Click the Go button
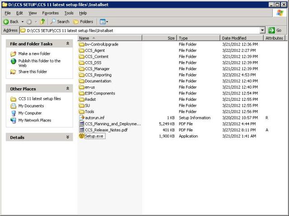The width and height of the screenshot is (289, 216). click(x=275, y=30)
